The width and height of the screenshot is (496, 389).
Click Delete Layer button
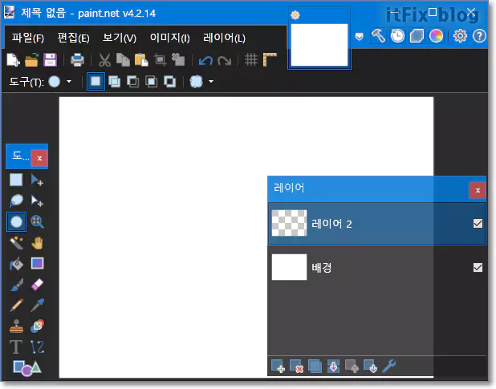coord(296,367)
